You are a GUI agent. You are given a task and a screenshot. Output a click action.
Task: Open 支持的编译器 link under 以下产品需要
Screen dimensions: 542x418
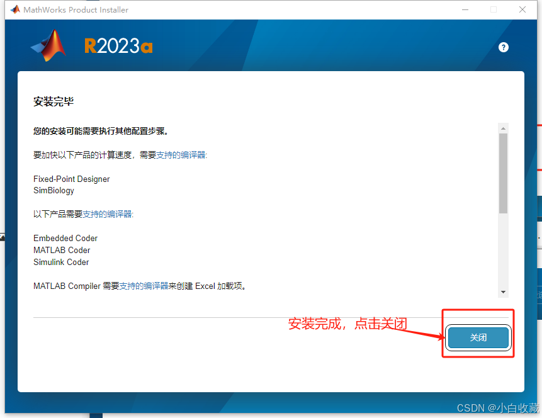[108, 214]
